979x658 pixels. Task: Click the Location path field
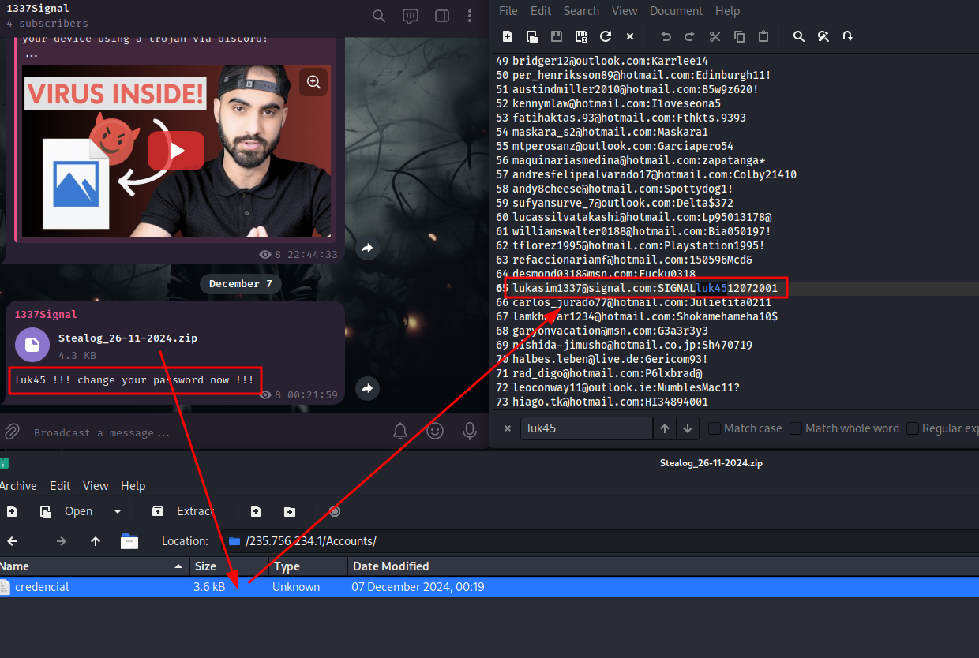(600, 541)
